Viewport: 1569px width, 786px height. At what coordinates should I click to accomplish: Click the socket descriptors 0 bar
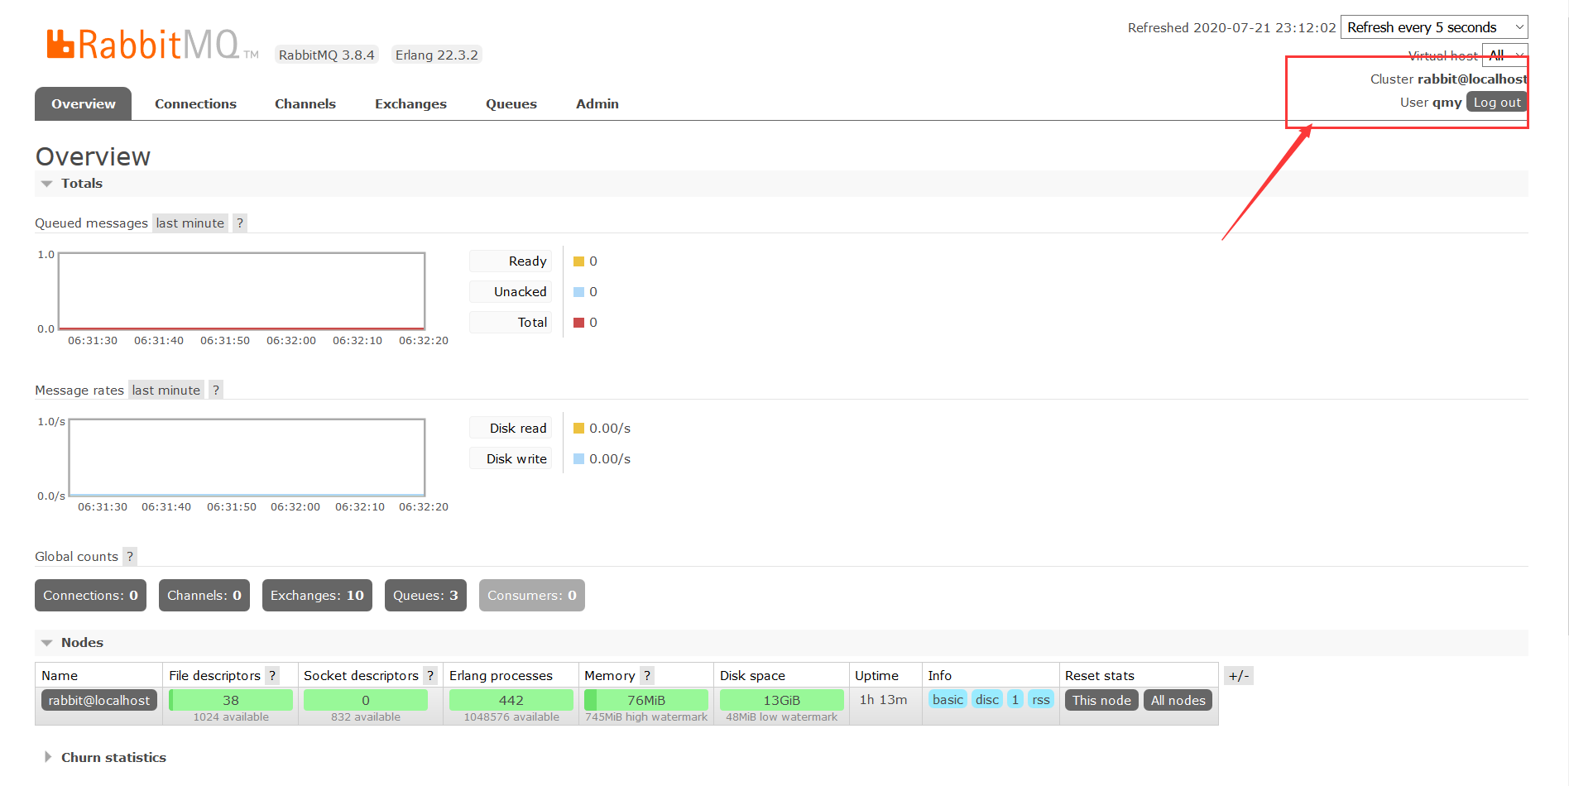pos(366,701)
